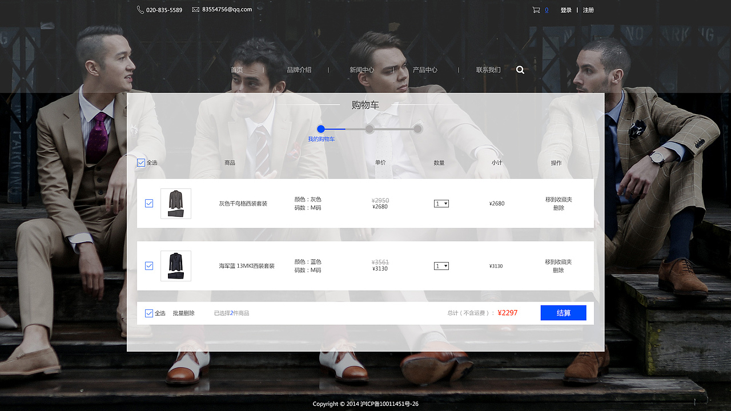This screenshot has width=731, height=411.
Task: Open the quantity dropdown for the navy suit
Action: pos(441,265)
